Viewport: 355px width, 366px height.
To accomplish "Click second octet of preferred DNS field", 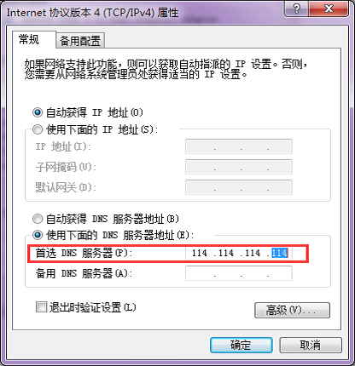I will click(x=226, y=253).
